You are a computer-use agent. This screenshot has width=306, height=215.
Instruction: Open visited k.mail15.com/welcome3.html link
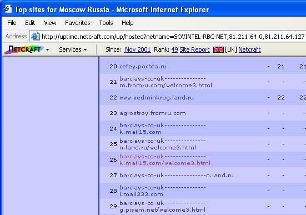[165, 160]
